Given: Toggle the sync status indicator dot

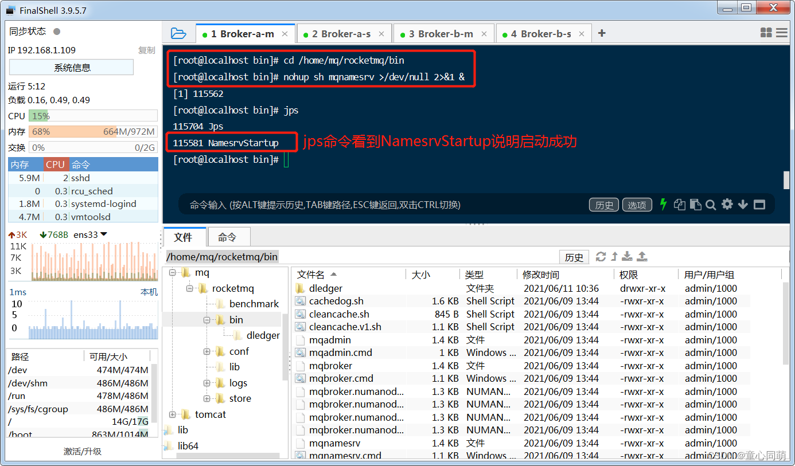Looking at the screenshot, I should [56, 31].
